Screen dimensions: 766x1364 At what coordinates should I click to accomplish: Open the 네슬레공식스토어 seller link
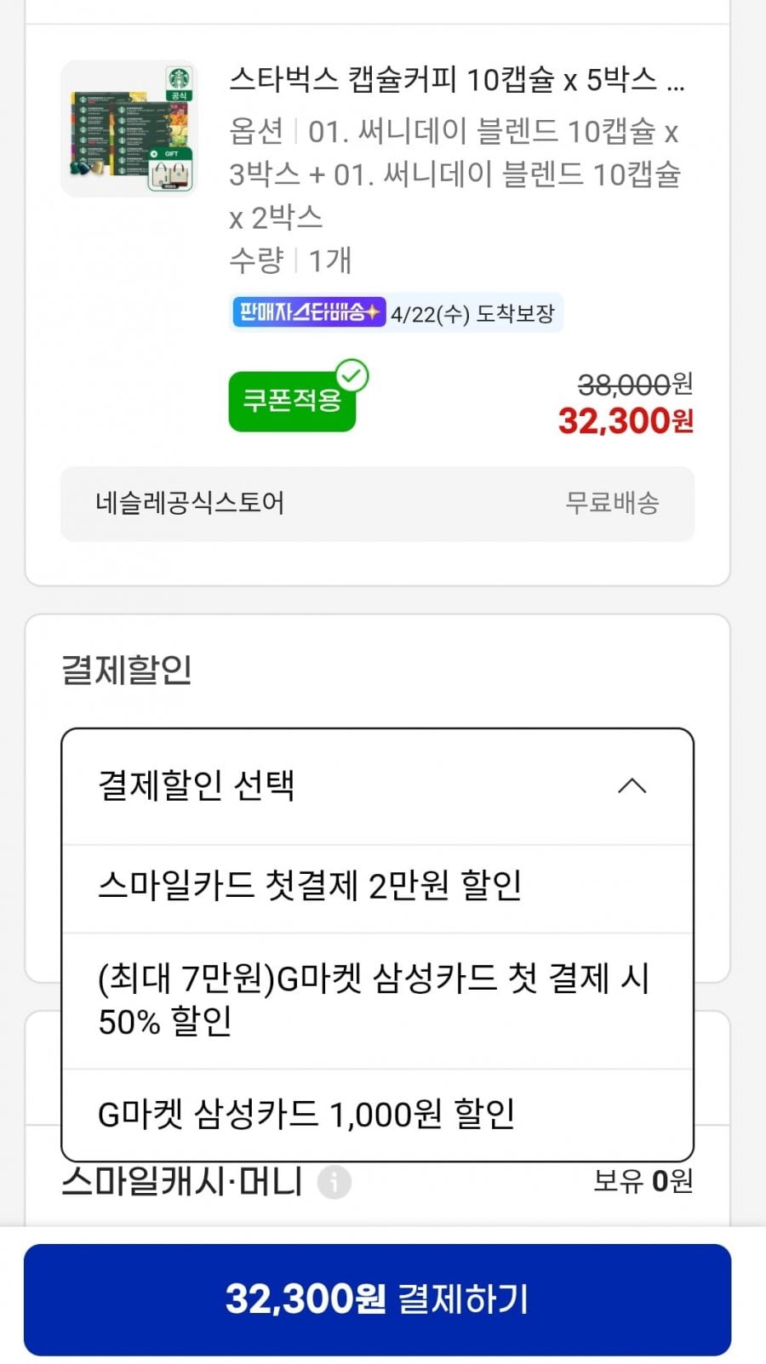point(190,503)
